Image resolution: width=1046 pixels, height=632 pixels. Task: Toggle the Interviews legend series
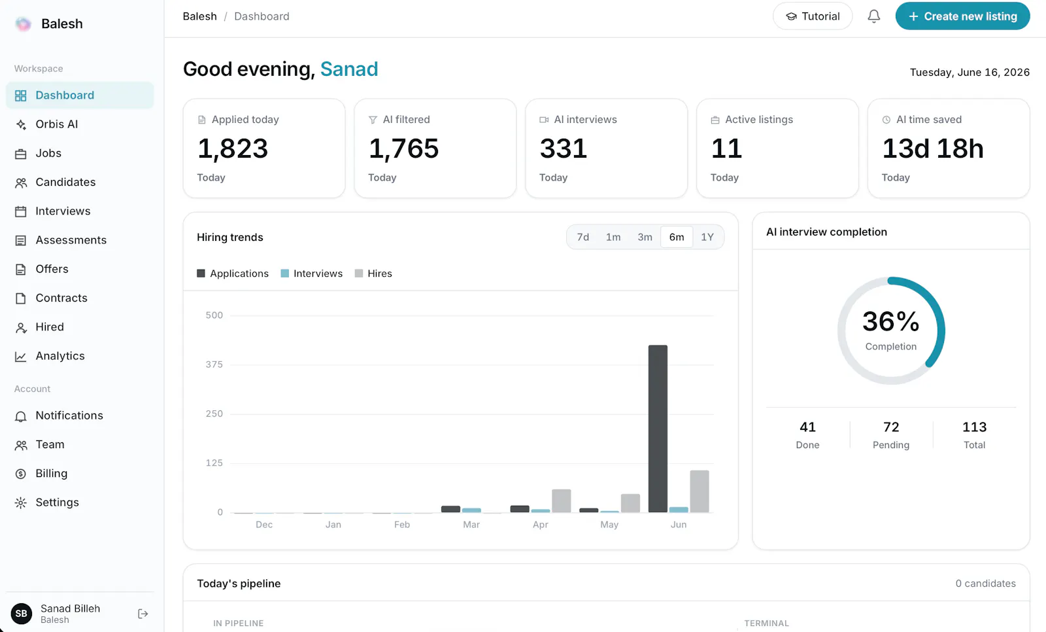312,273
